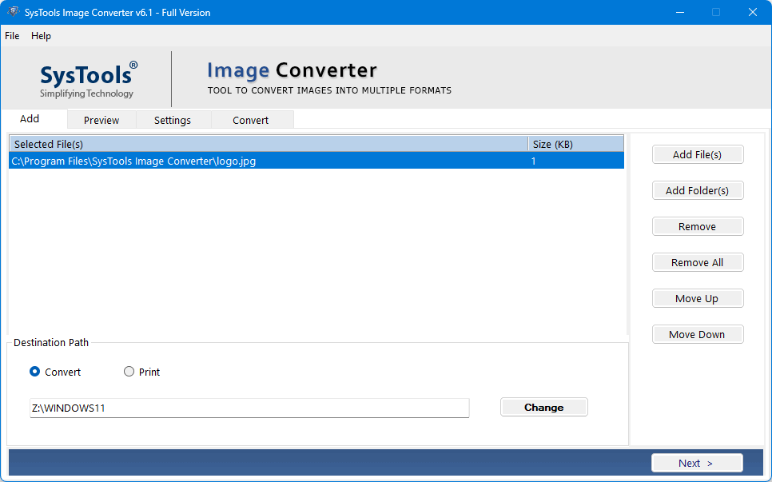Click the SysTools Simplifying Technology logo
Image resolution: width=772 pixels, height=482 pixels.
(88, 80)
